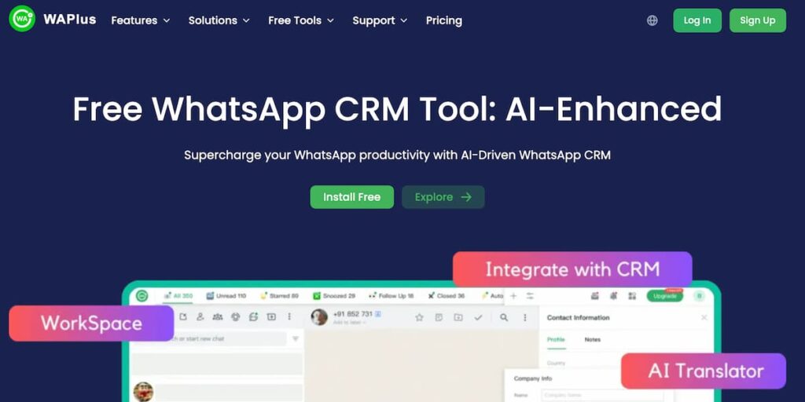Select the Follow Up 18 tab
Screen dimensions: 805x402
tap(391, 296)
